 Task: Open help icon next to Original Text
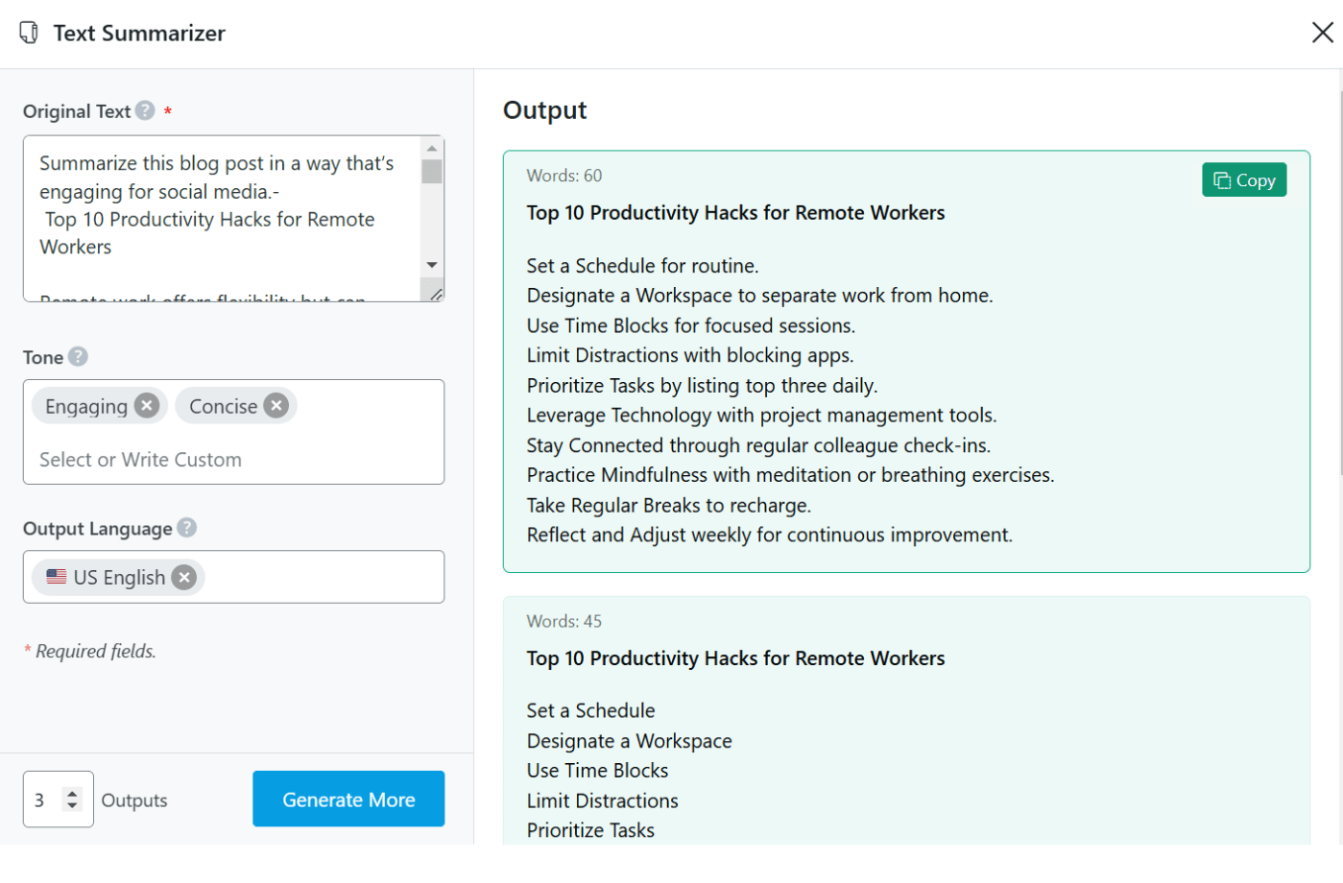pyautogui.click(x=145, y=110)
